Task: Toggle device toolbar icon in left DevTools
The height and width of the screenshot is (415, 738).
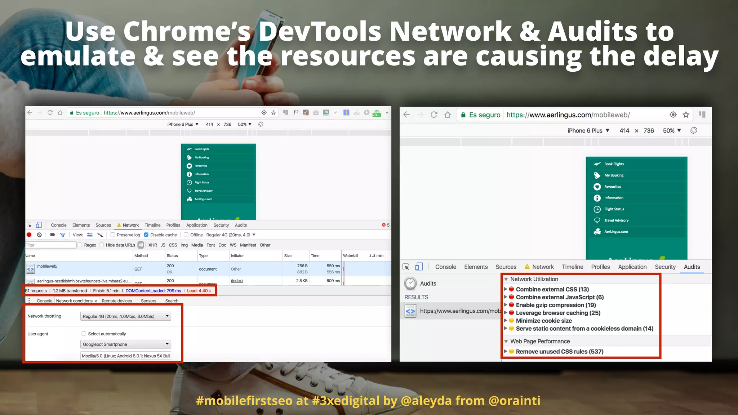Action: point(39,225)
